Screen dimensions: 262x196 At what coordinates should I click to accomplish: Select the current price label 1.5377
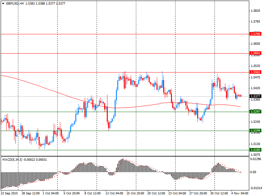tap(255, 96)
